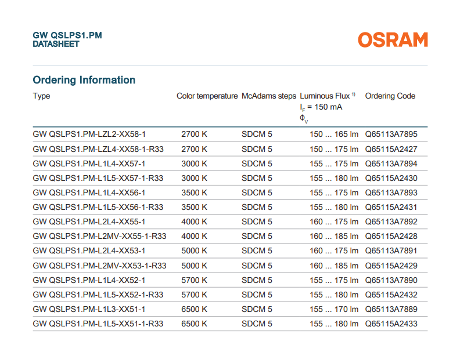The height and width of the screenshot is (345, 460).
Task: Click ordering code Q65113A7891
Action: click(x=391, y=250)
